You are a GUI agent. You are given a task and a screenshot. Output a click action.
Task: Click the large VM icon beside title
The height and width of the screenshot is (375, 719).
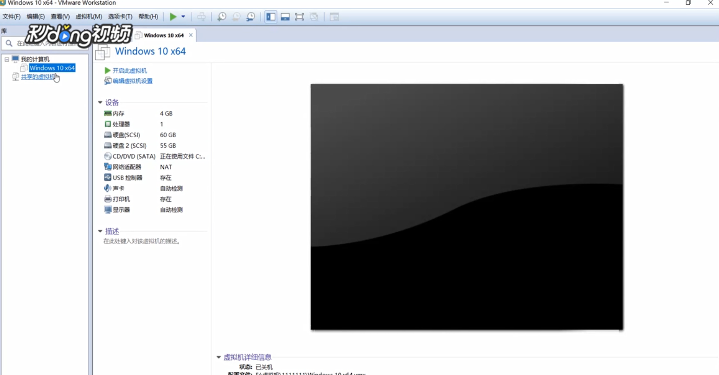[103, 52]
